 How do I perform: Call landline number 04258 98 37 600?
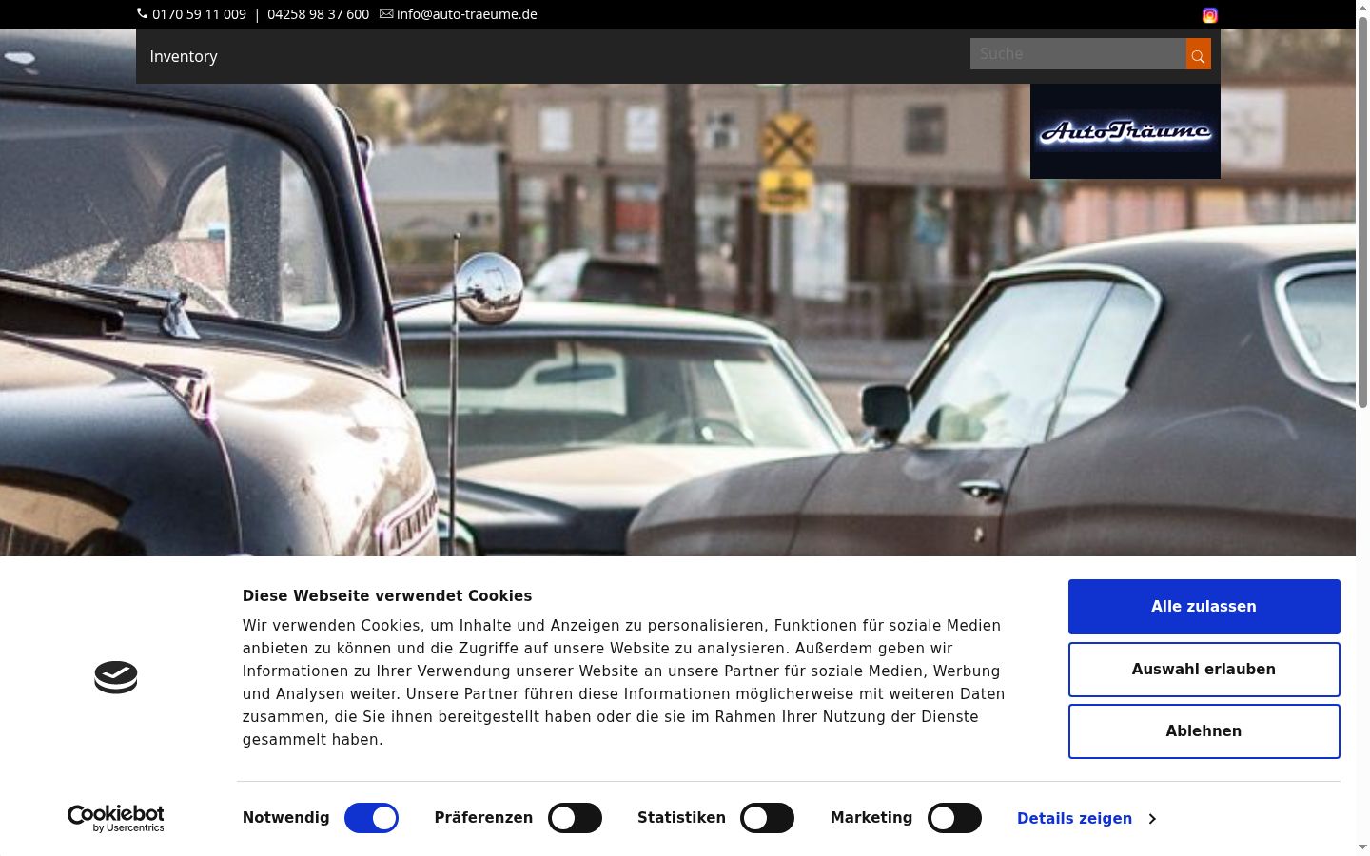coord(318,14)
